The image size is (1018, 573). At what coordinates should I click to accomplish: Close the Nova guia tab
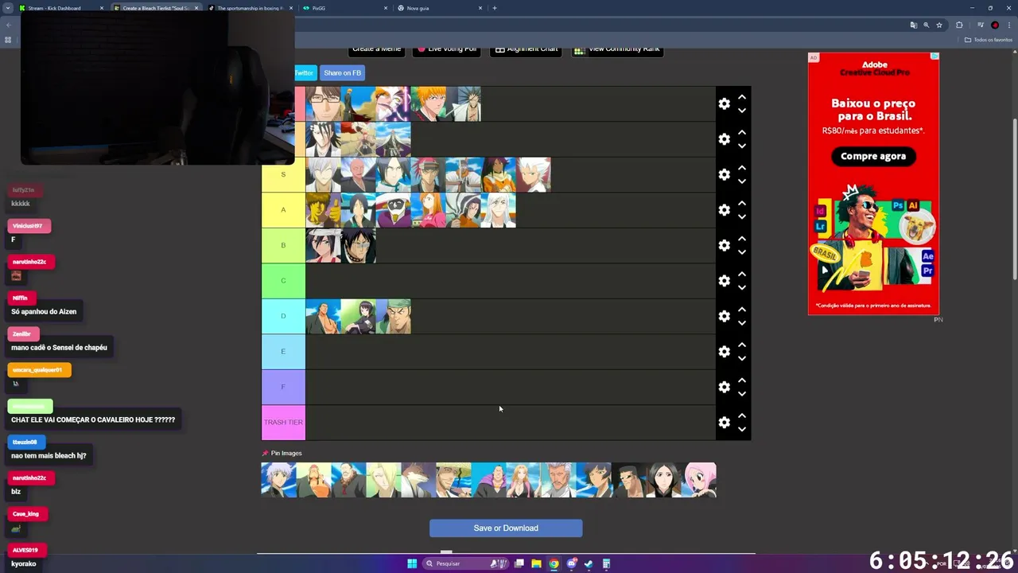[x=480, y=8]
